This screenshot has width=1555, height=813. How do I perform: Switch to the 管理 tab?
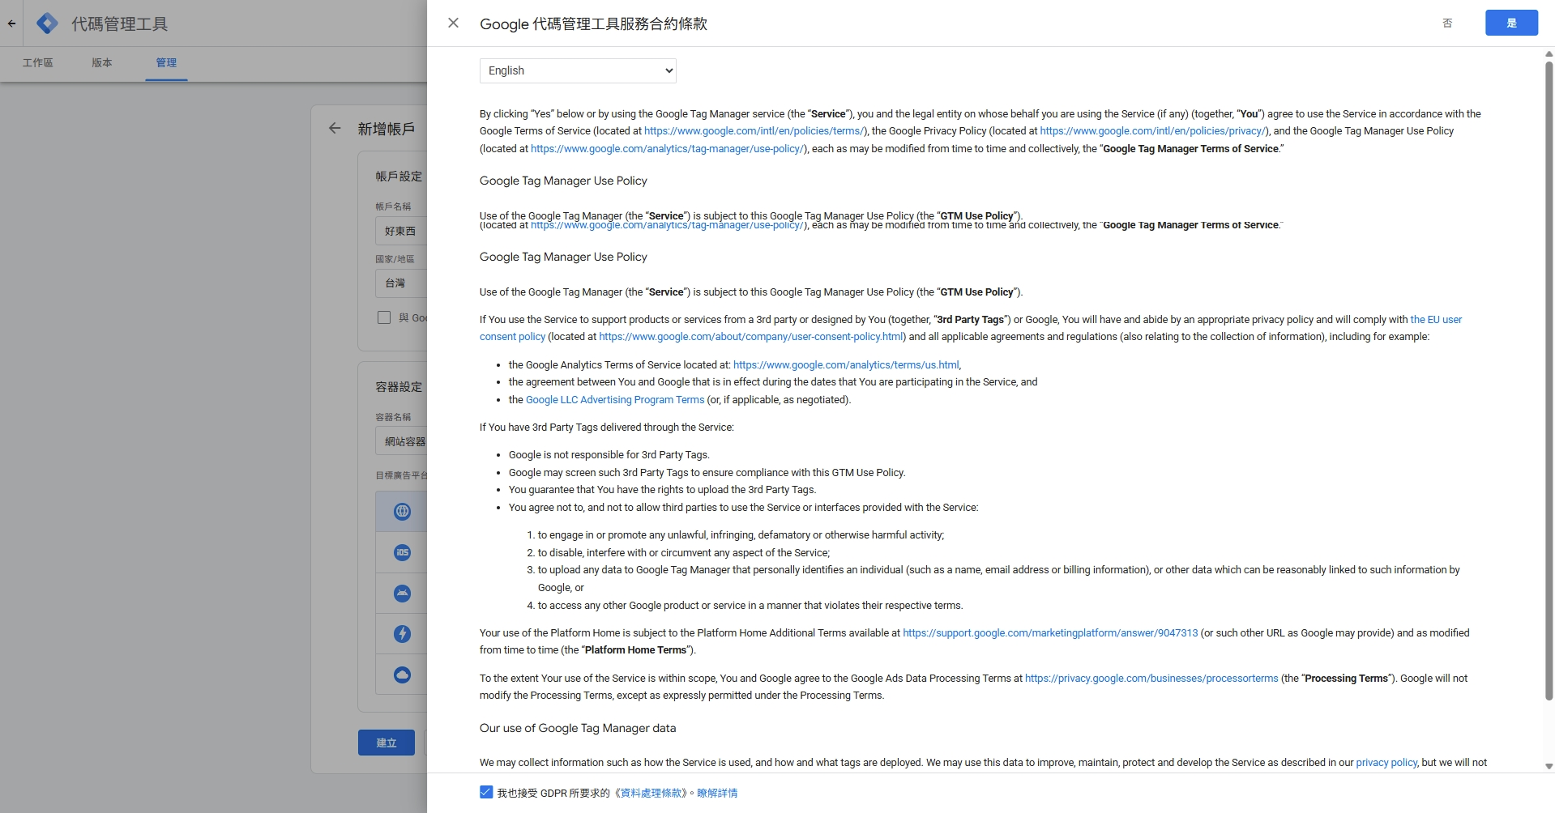(166, 63)
